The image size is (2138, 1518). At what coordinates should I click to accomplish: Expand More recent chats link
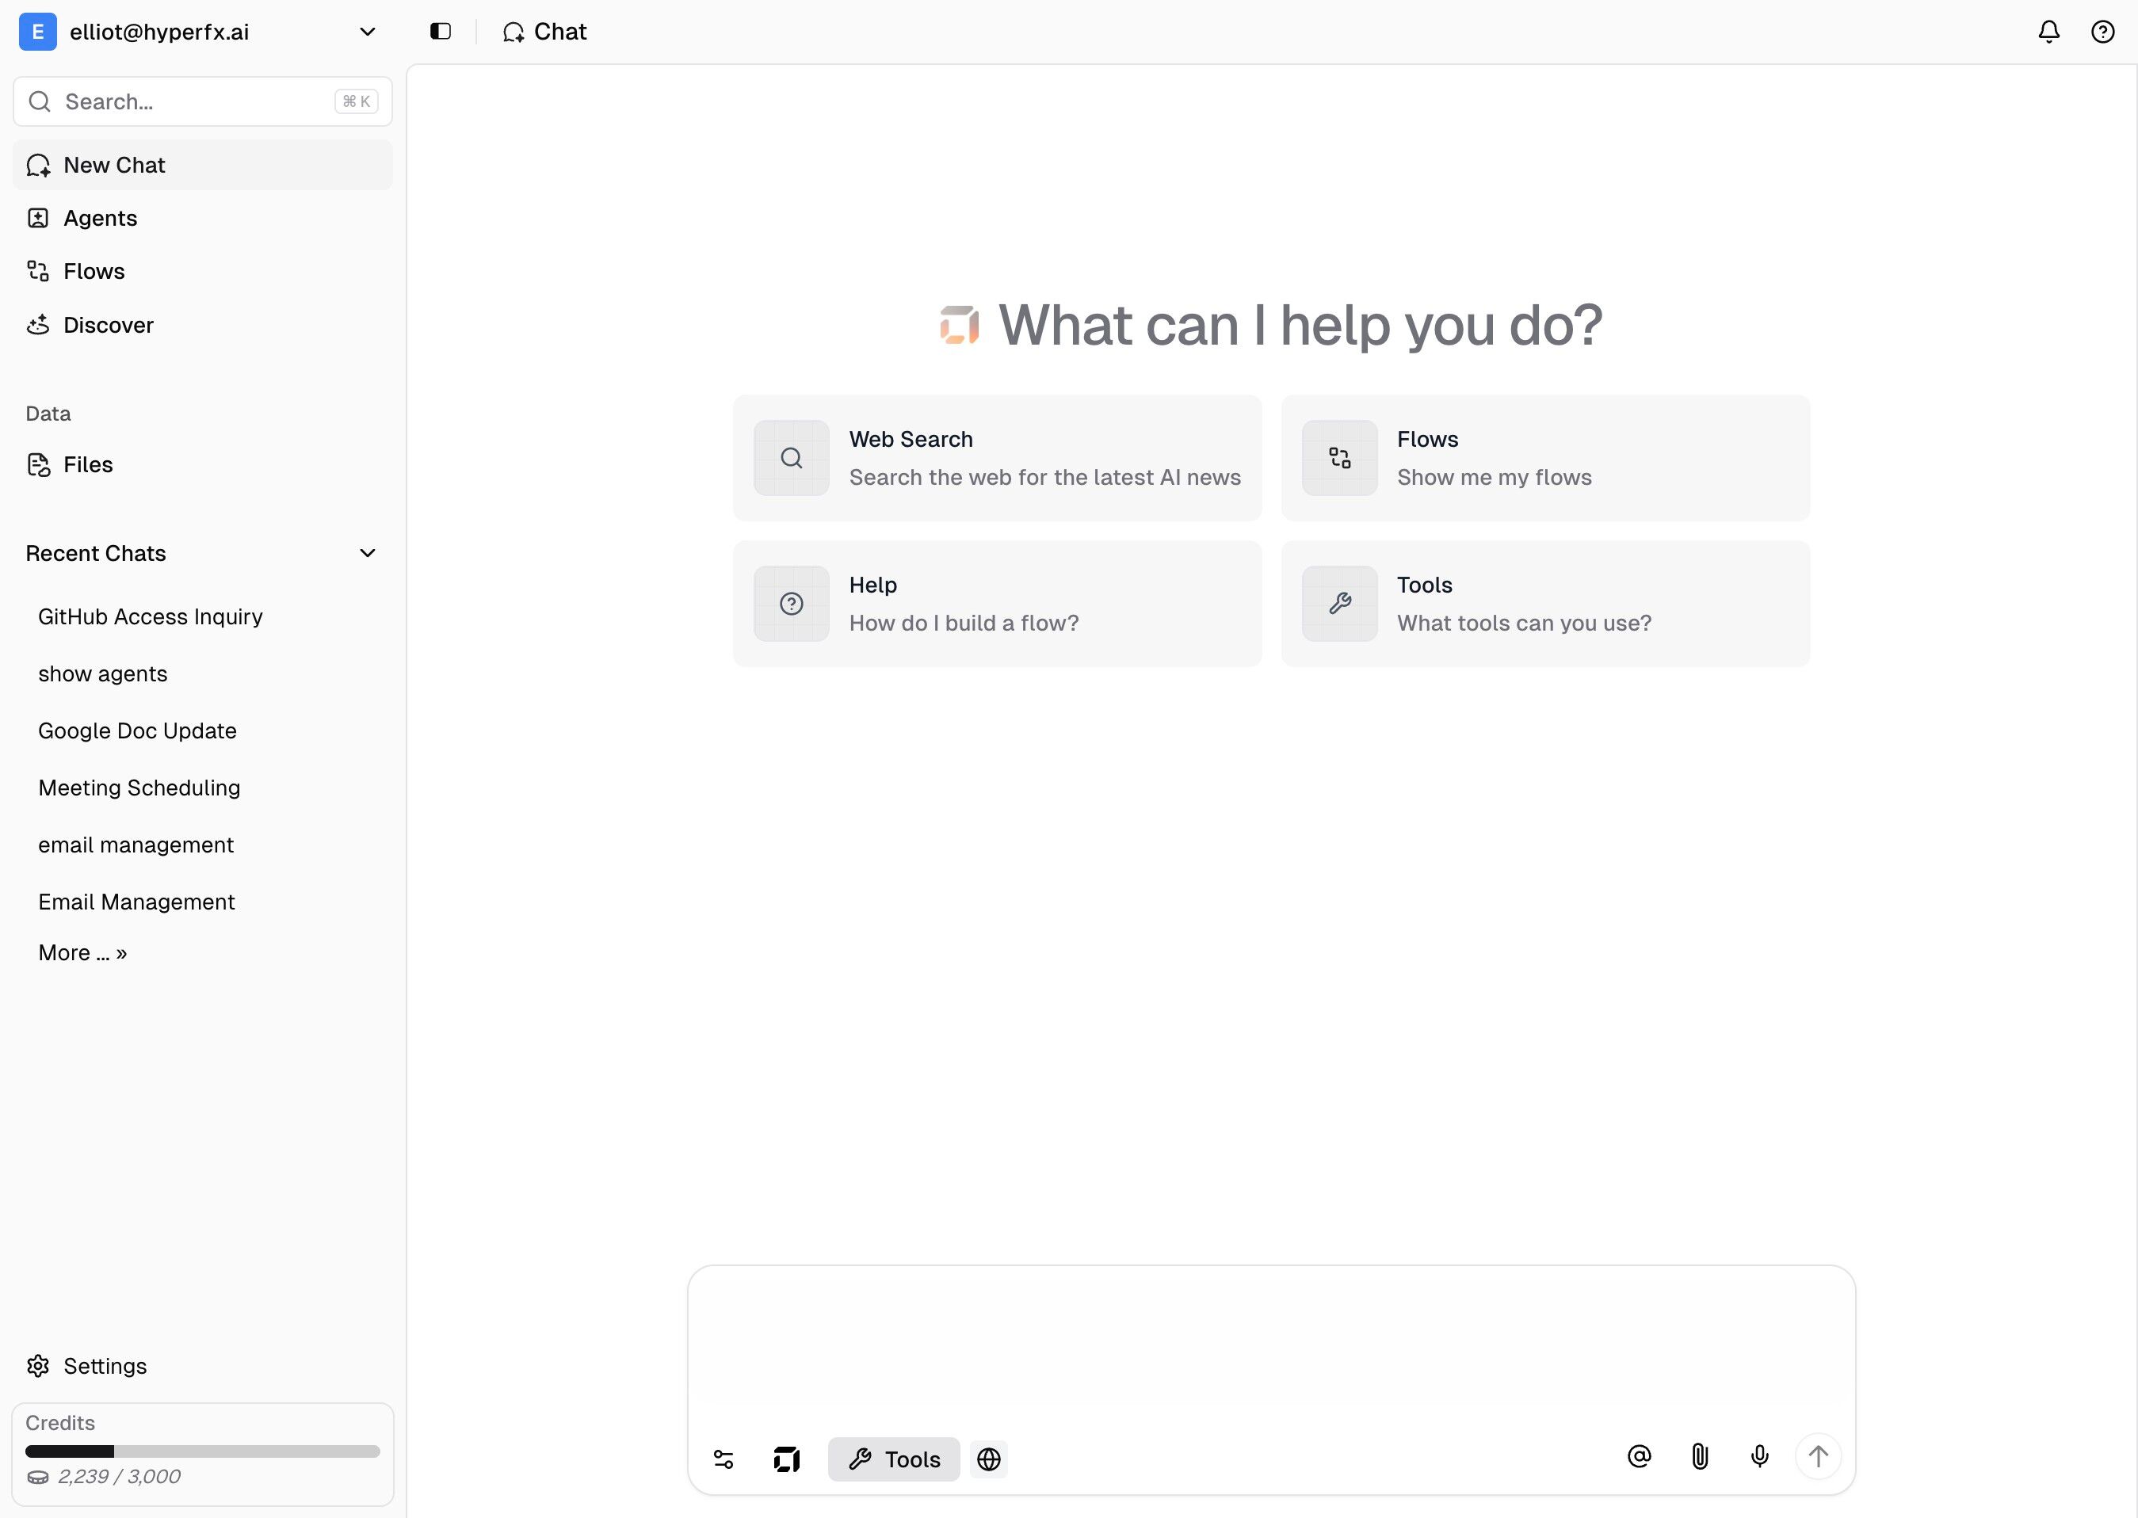(x=82, y=952)
